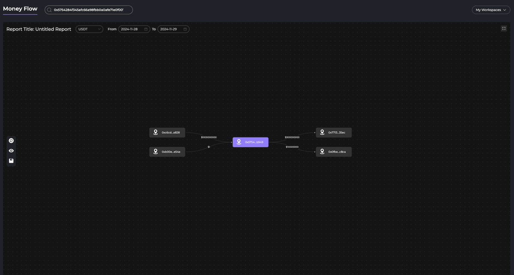The height and width of the screenshot is (275, 514).
Task: Expand the My Workspaces dropdown
Action: (491, 10)
